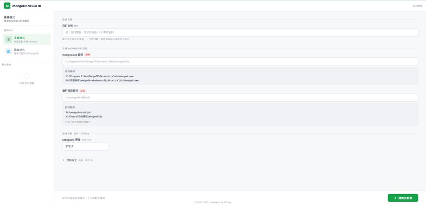Click example path C:\Users\你的帳號\mongodb\db
Viewport: 426px width, 205px height.
click(x=84, y=116)
